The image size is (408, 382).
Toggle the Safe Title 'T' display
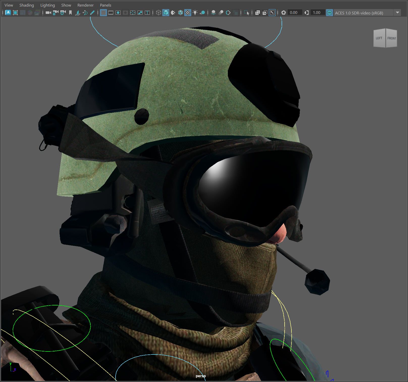(147, 12)
